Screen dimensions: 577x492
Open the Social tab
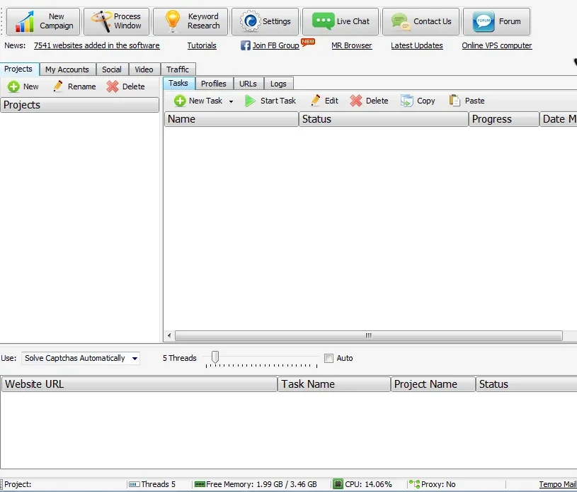click(x=111, y=69)
